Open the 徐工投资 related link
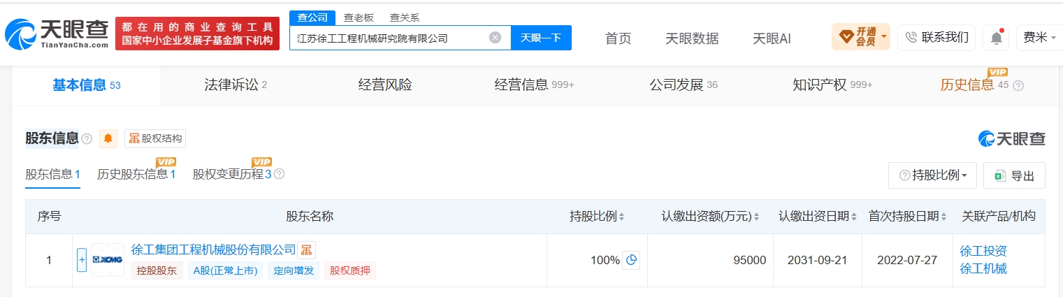Screen dimensions: 1063x297 983,251
